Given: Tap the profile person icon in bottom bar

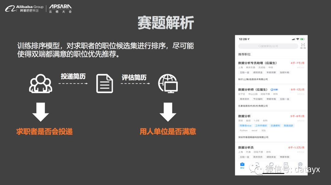Looking at the screenshot, I should [300, 165].
